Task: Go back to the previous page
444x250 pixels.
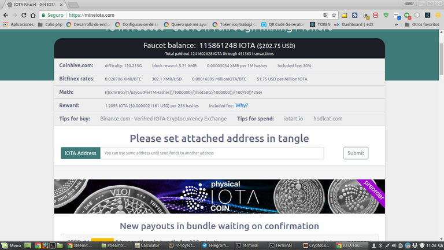Action: 6,15
